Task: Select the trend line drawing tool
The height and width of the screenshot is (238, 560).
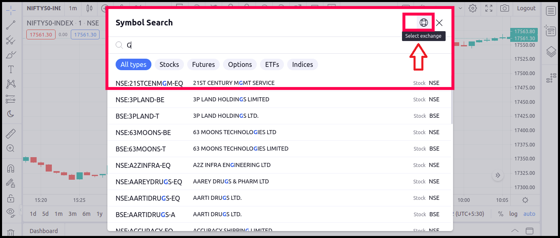Action: tap(11, 25)
